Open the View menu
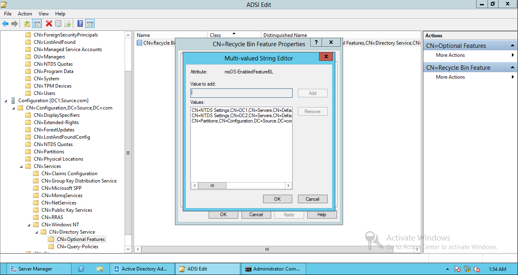 pyautogui.click(x=43, y=13)
